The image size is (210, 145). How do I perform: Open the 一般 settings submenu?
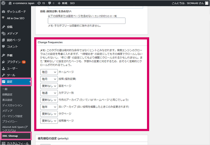pyautogui.click(x=5, y=89)
